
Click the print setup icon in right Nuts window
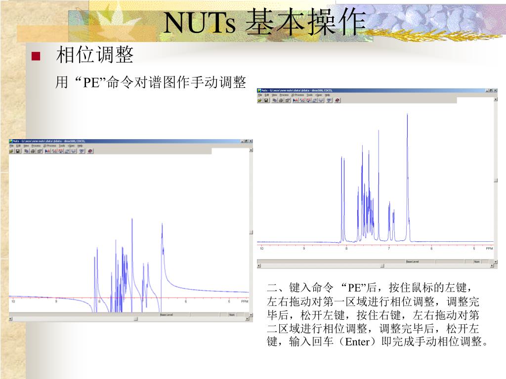click(x=288, y=100)
